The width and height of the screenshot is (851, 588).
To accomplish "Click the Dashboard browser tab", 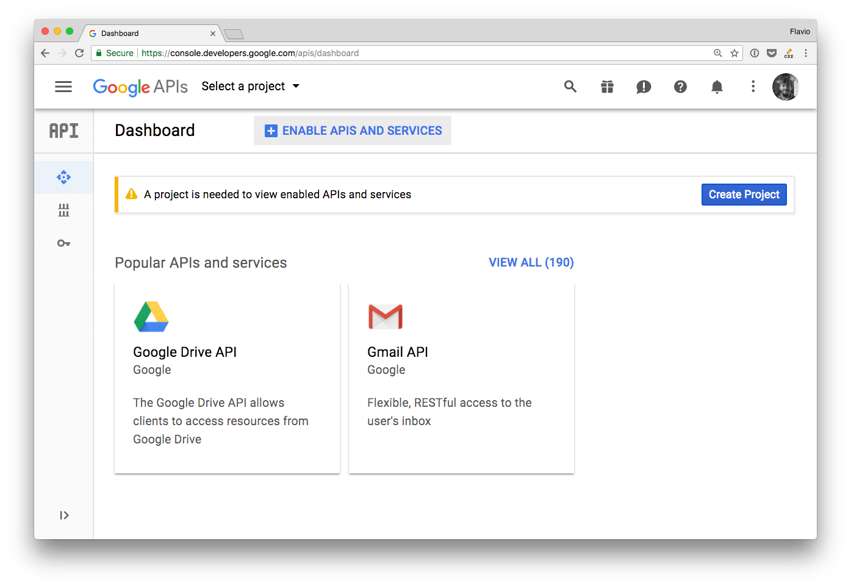I will [x=146, y=34].
